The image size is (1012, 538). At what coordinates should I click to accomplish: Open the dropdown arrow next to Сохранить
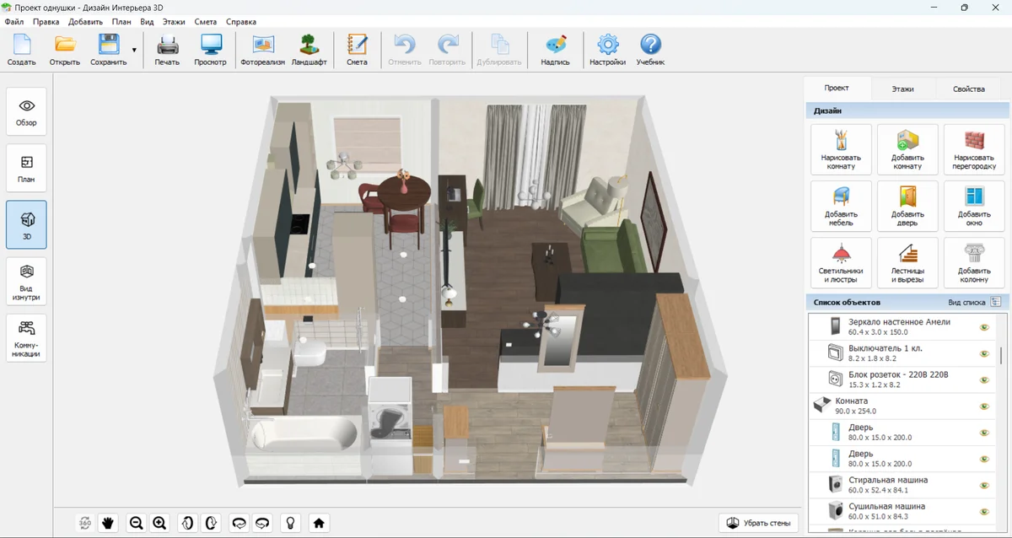(134, 51)
